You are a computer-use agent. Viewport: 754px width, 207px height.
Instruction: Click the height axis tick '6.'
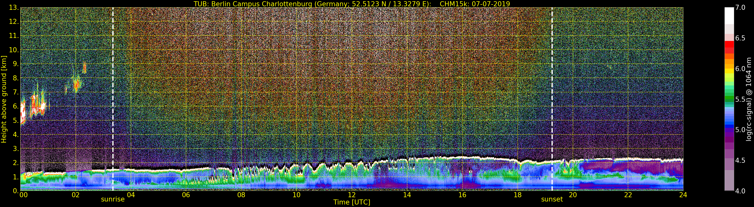click(x=16, y=106)
